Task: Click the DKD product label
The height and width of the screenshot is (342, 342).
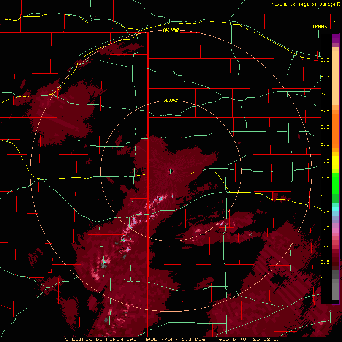Action: tap(334, 23)
